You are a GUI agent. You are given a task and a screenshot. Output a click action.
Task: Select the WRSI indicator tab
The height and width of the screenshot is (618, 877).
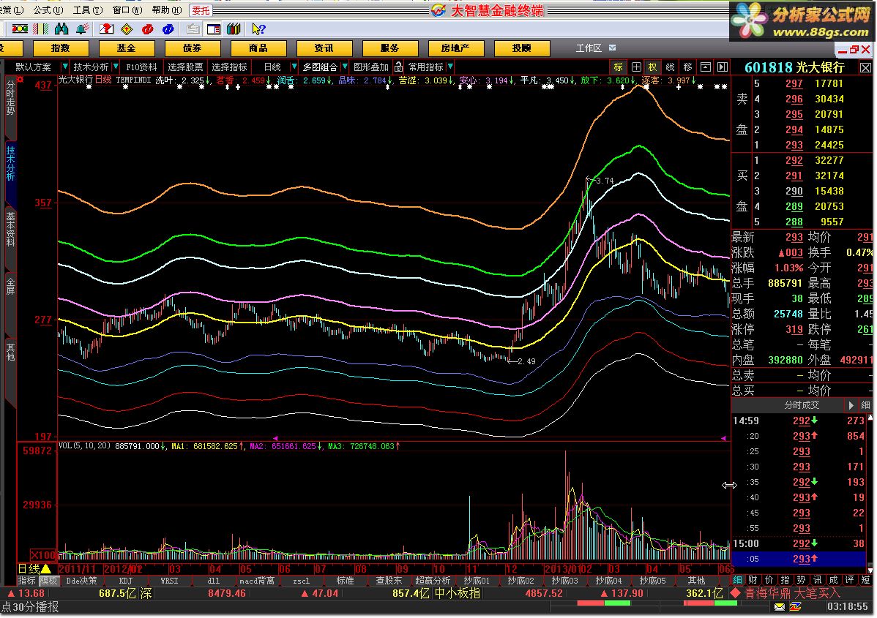[x=170, y=581]
